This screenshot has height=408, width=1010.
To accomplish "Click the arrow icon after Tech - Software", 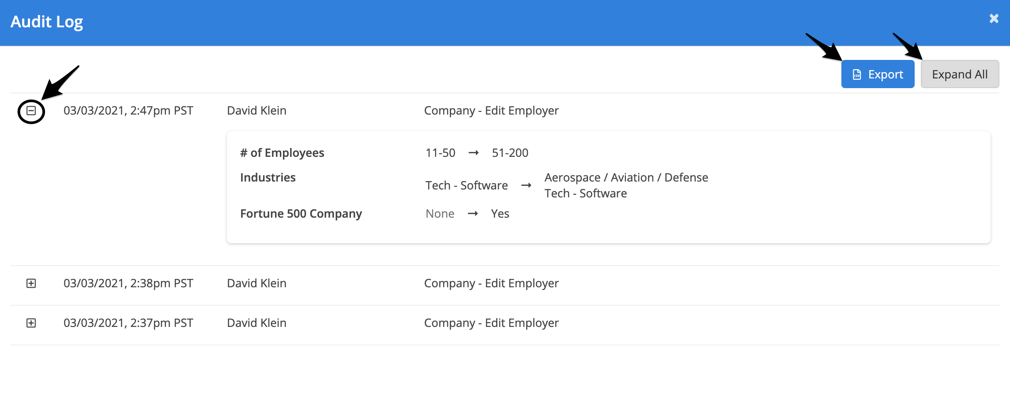I will (x=526, y=185).
